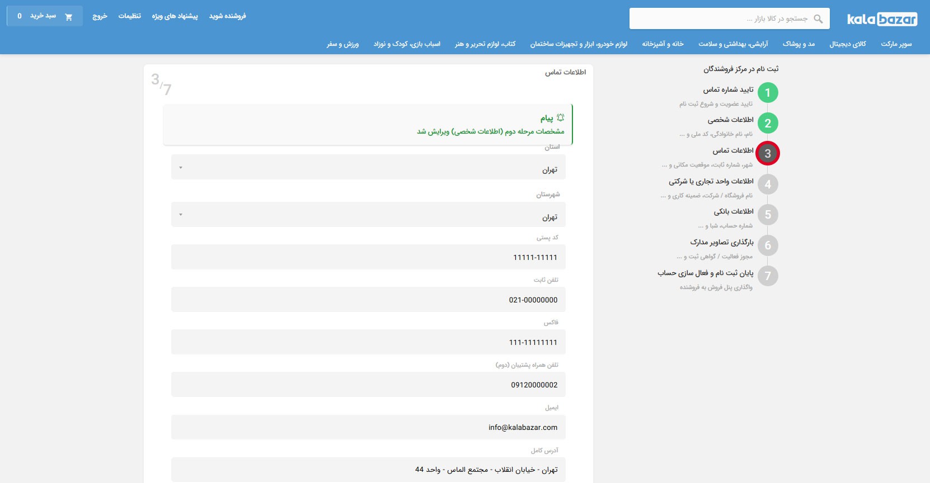Click the kalabazar logo

882,19
